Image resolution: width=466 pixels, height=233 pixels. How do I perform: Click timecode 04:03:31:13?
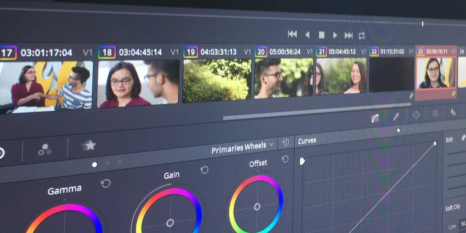coord(219,52)
